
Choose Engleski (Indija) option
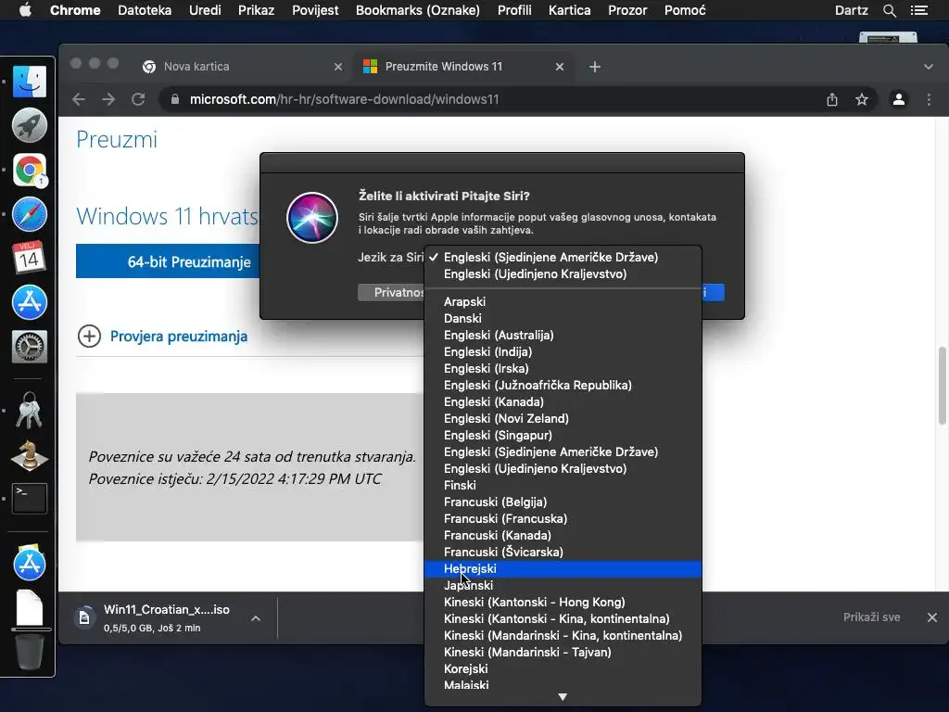563,351
